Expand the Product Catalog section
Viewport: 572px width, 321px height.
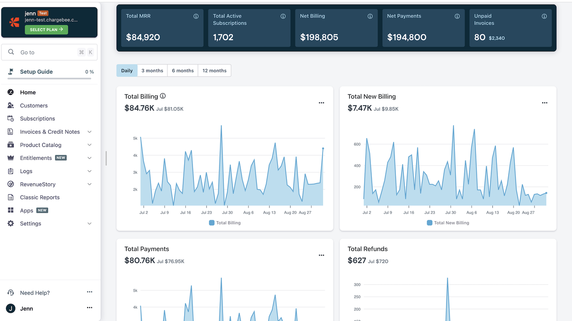[89, 145]
